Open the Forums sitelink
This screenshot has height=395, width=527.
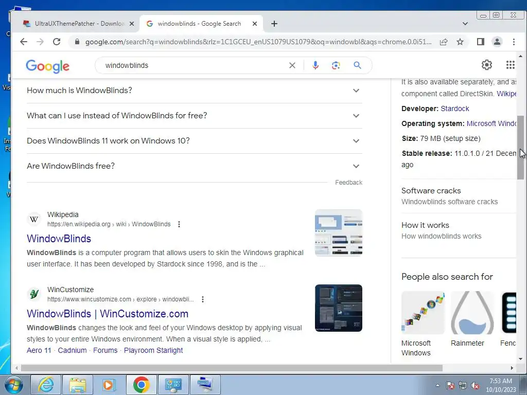(x=105, y=350)
